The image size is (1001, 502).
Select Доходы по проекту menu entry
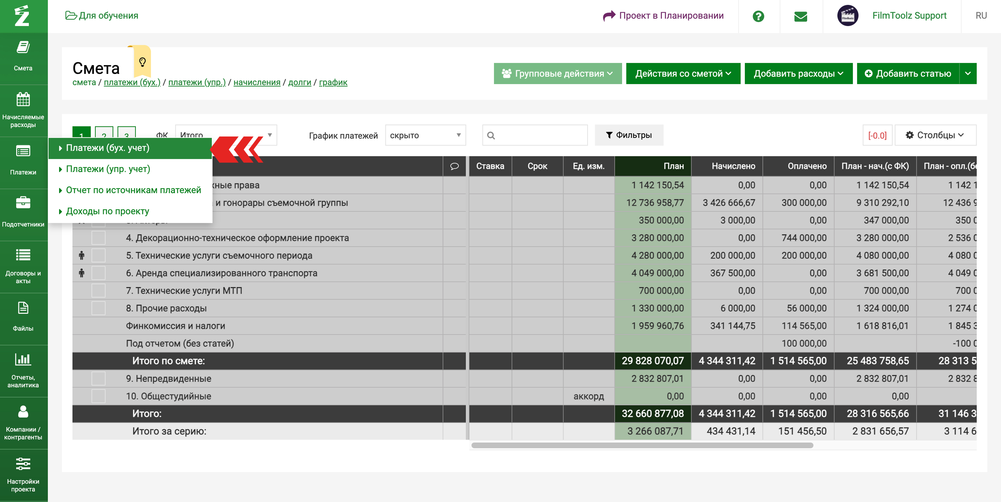coord(107,211)
